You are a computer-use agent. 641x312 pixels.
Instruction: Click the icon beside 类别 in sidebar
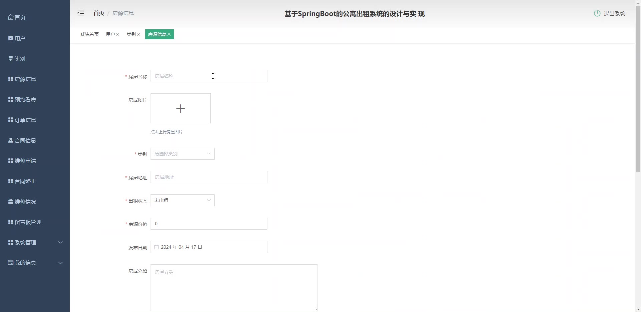point(11,59)
